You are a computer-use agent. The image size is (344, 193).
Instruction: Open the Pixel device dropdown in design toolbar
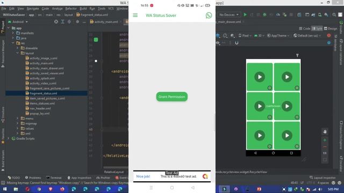tap(245, 35)
